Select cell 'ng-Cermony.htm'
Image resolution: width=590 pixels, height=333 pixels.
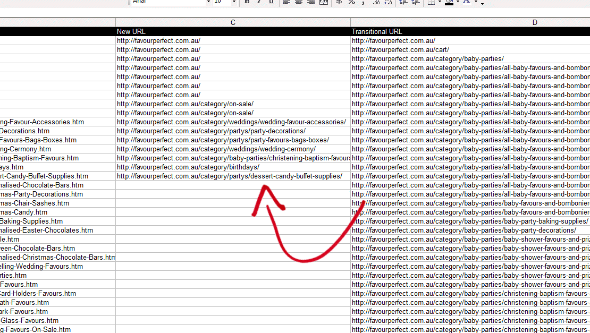pyautogui.click(x=57, y=149)
